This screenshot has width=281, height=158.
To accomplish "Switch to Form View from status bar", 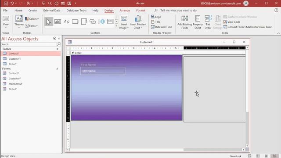I will tap(249, 156).
